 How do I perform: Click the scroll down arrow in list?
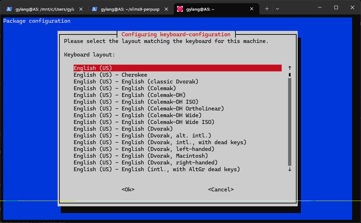[290, 169]
